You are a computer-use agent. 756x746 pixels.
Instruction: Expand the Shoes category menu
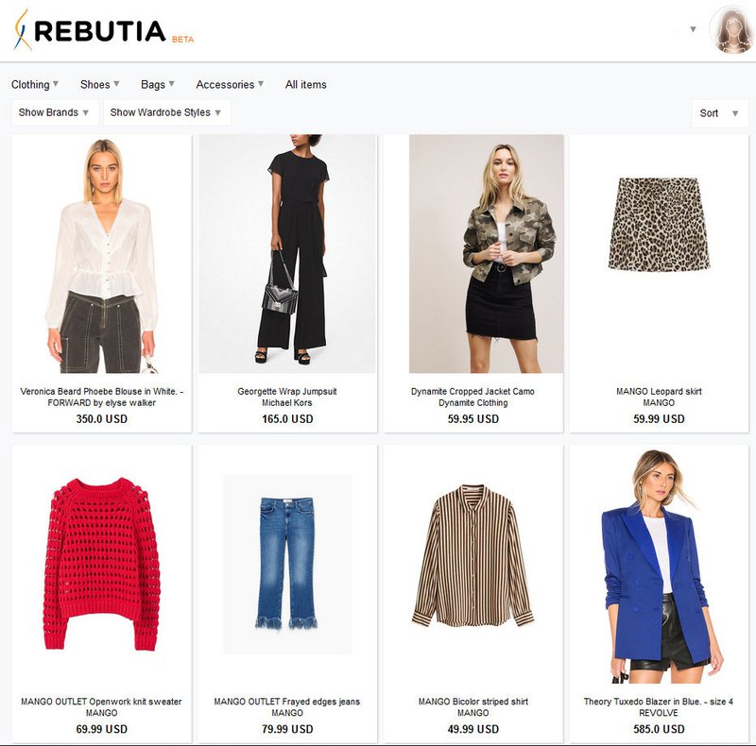(99, 84)
